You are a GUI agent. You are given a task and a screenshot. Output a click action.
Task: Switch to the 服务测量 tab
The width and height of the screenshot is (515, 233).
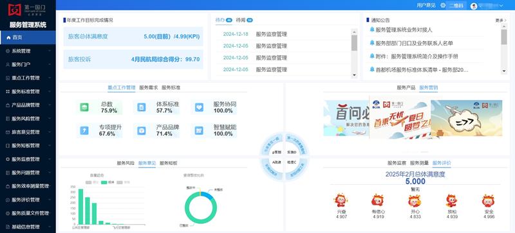click(419, 163)
